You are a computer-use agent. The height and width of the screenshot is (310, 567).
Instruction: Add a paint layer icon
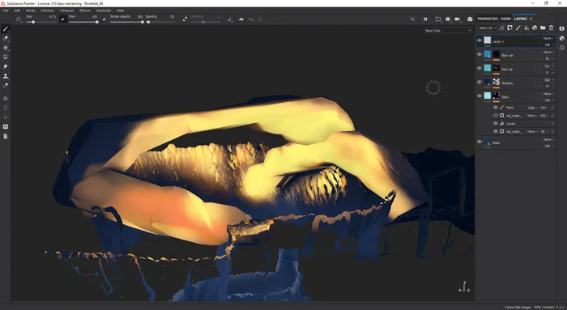click(518, 28)
